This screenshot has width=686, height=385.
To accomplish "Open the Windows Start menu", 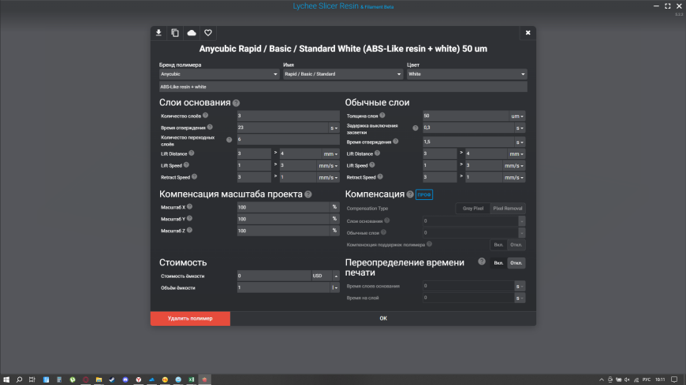I will coord(6,379).
